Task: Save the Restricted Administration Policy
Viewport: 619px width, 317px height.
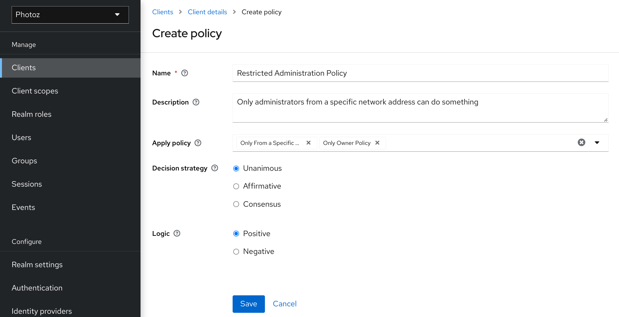Action: click(x=248, y=304)
